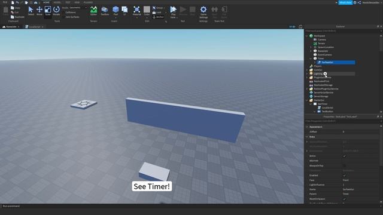The image size is (383, 215).
Task: Switch to the VIEW ribbon tab
Action: tap(77, 2)
